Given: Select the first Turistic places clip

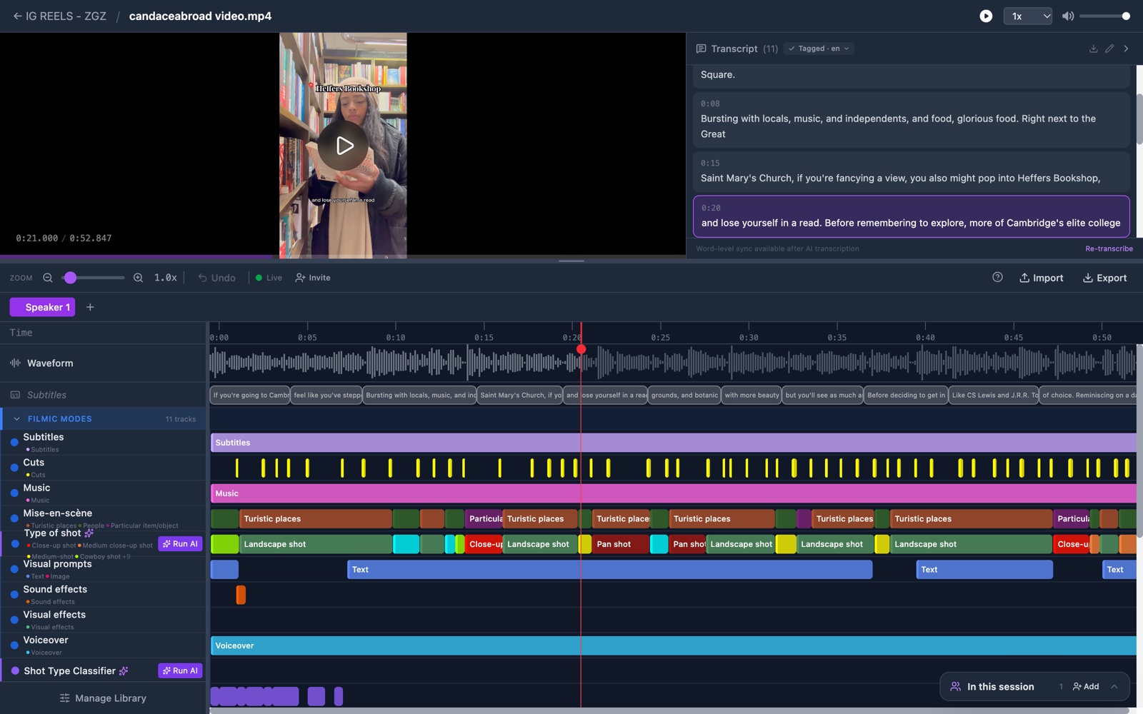Looking at the screenshot, I should 316,519.
